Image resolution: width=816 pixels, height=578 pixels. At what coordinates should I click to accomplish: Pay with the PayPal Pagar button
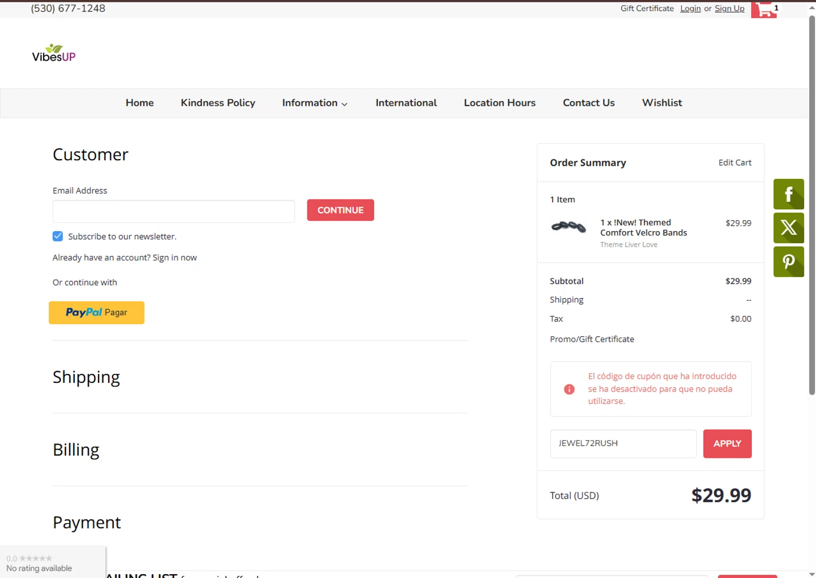pos(96,313)
